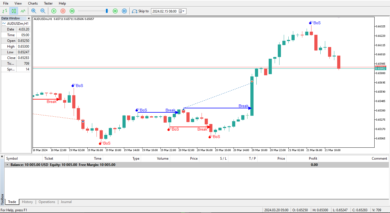Switch to line chart display
The image size is (390, 213).
point(23,11)
